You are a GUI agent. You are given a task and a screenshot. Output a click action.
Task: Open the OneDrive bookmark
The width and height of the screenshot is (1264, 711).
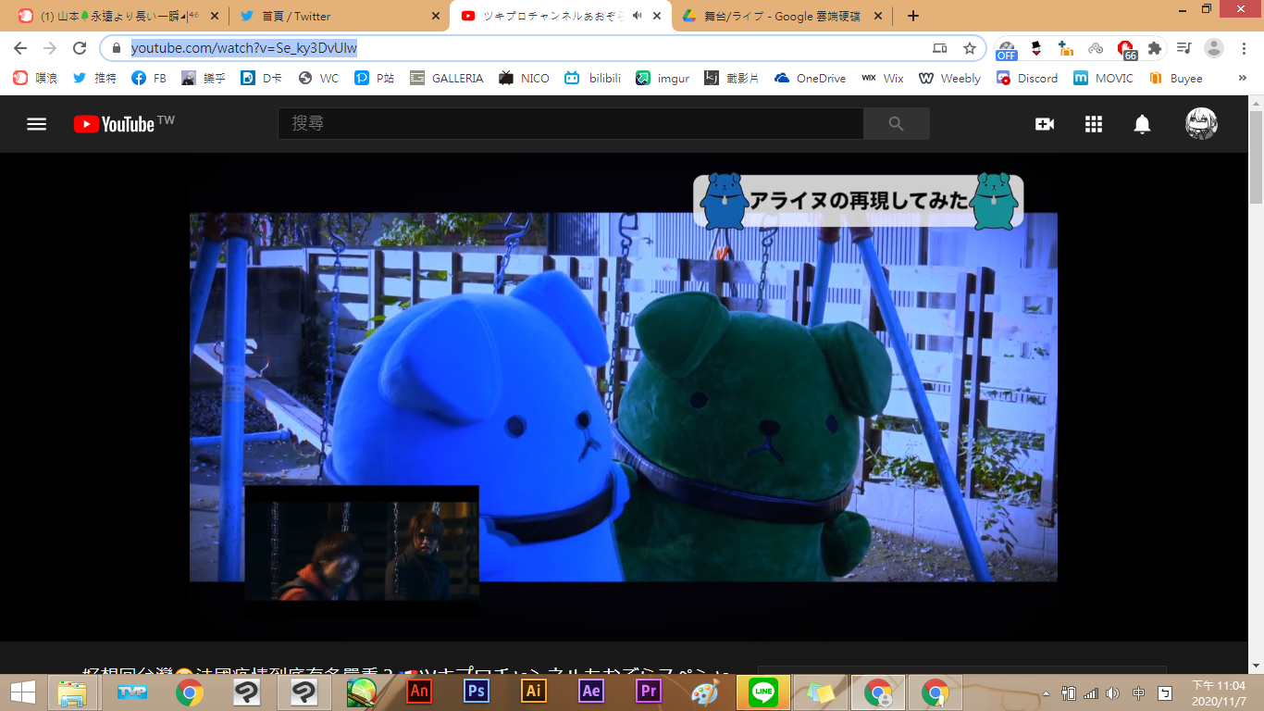(x=810, y=79)
